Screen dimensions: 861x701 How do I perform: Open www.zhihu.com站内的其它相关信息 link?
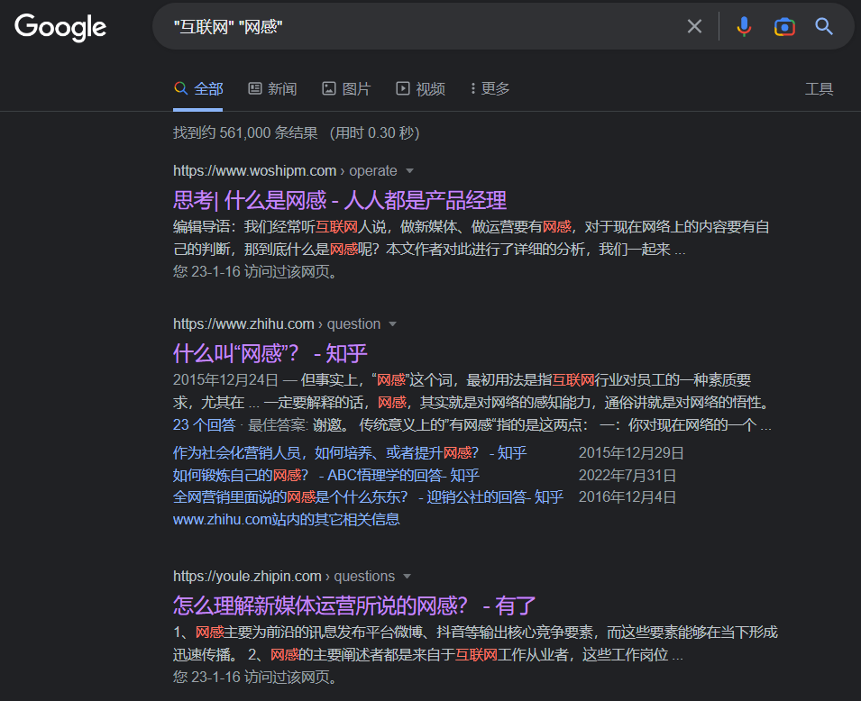(286, 519)
